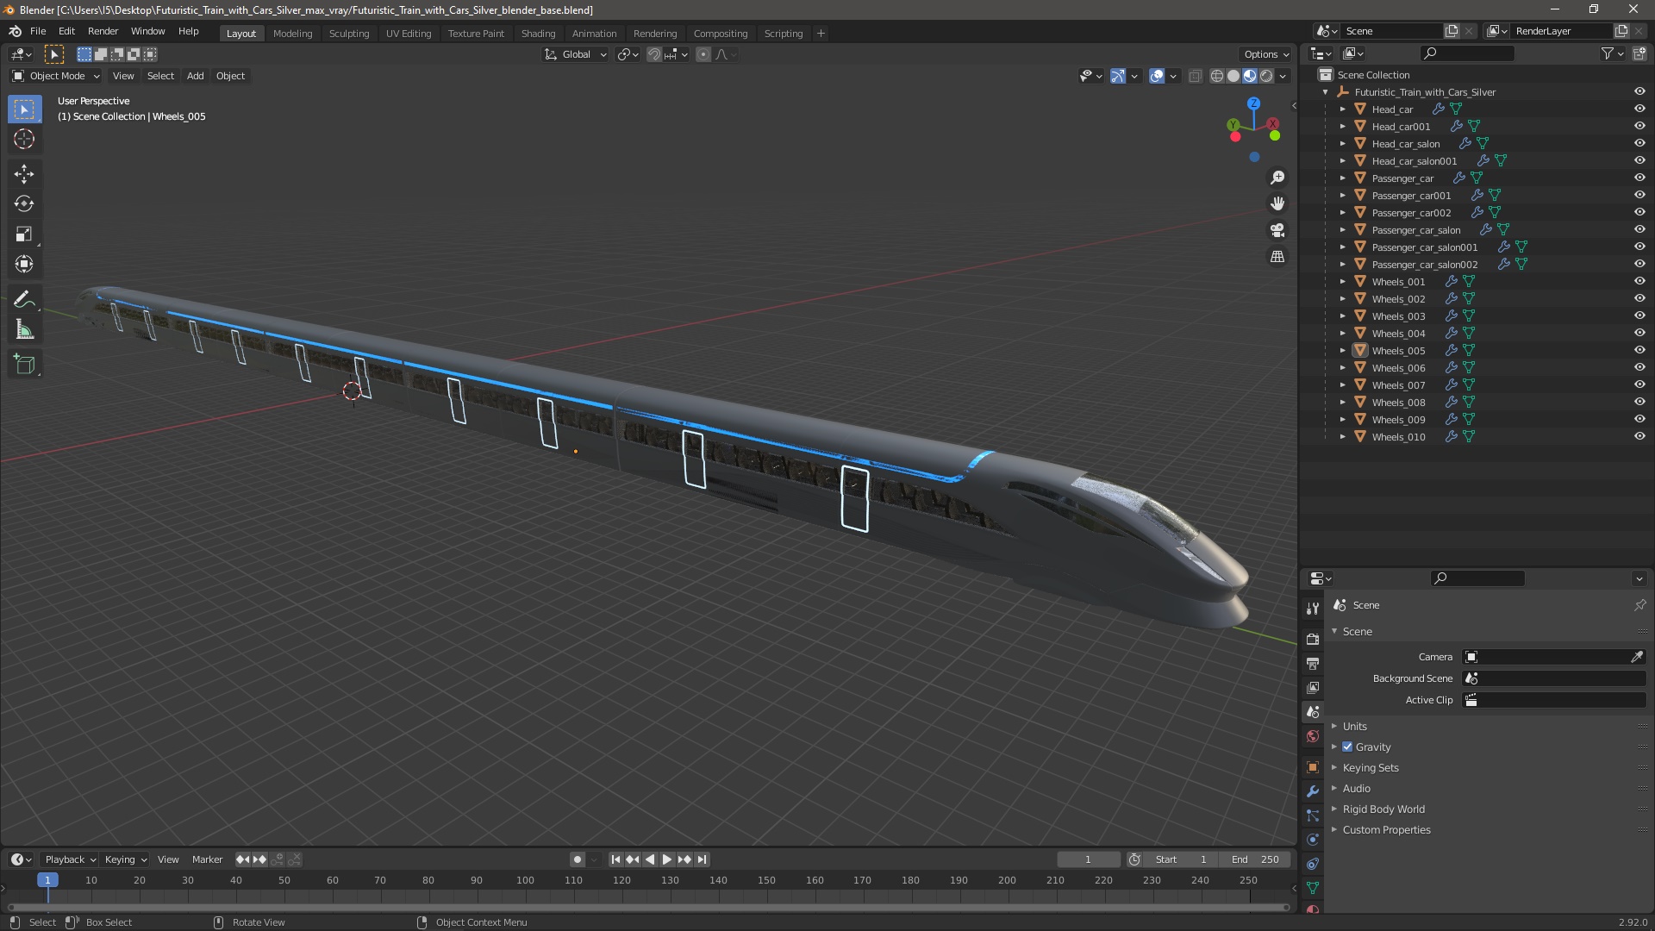Expand Passenger_car tree item

pyautogui.click(x=1342, y=178)
